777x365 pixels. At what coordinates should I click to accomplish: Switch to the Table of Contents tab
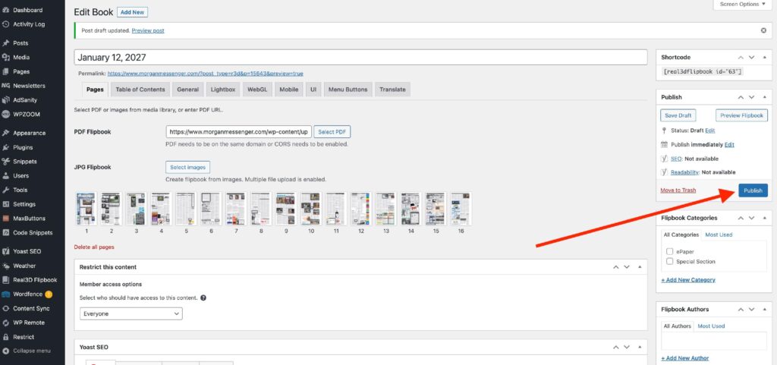[140, 90]
